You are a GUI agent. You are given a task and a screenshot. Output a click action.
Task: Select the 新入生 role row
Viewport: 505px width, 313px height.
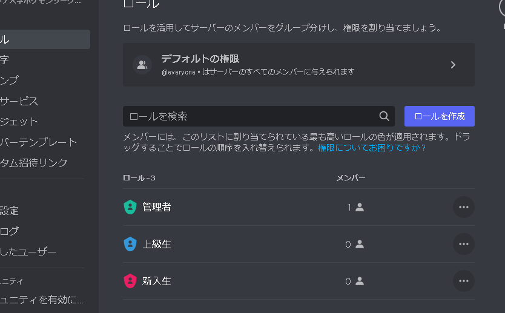(x=242, y=281)
